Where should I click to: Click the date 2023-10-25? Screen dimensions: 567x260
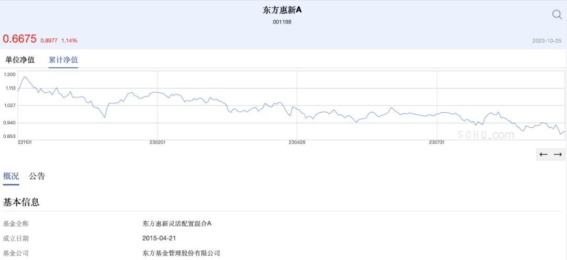[547, 41]
